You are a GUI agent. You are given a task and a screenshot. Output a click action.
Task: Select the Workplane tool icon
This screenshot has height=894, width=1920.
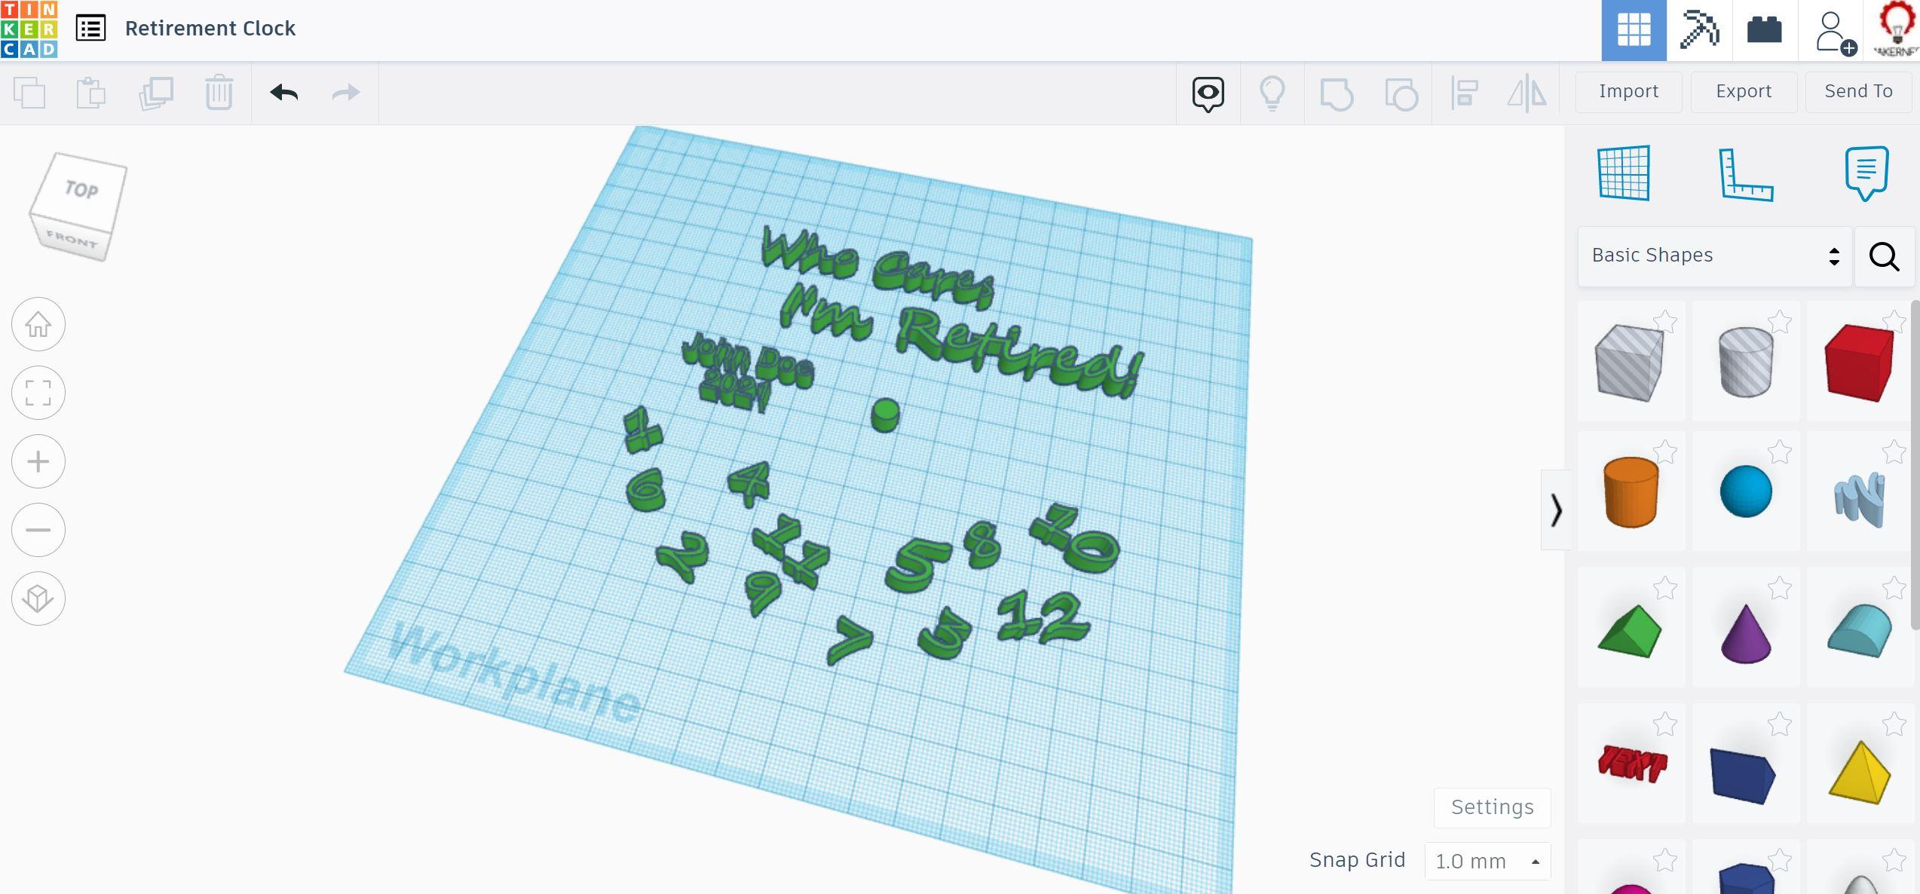coord(1624,174)
